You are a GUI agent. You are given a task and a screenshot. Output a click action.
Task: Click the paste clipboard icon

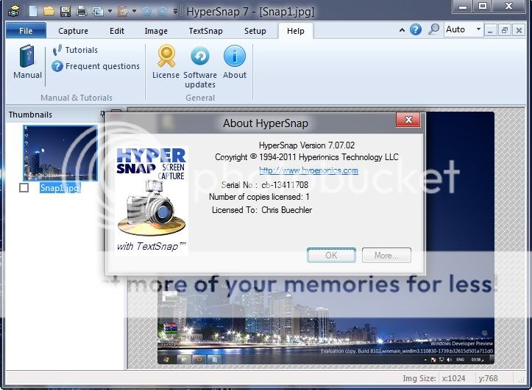(122, 12)
